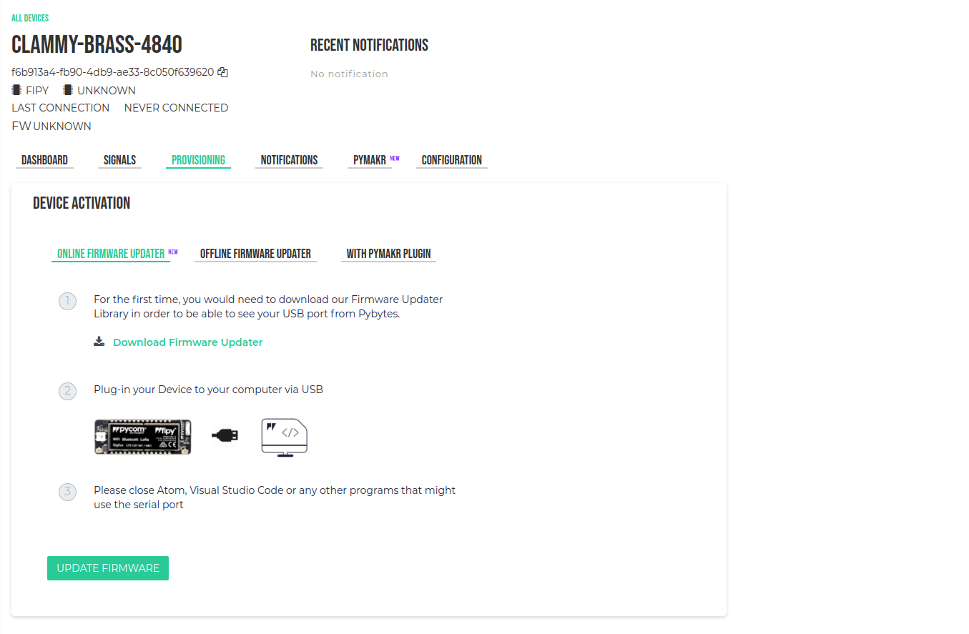Image resolution: width=969 pixels, height=634 pixels.
Task: Click the chip icon beside FIPY
Action: 16,90
